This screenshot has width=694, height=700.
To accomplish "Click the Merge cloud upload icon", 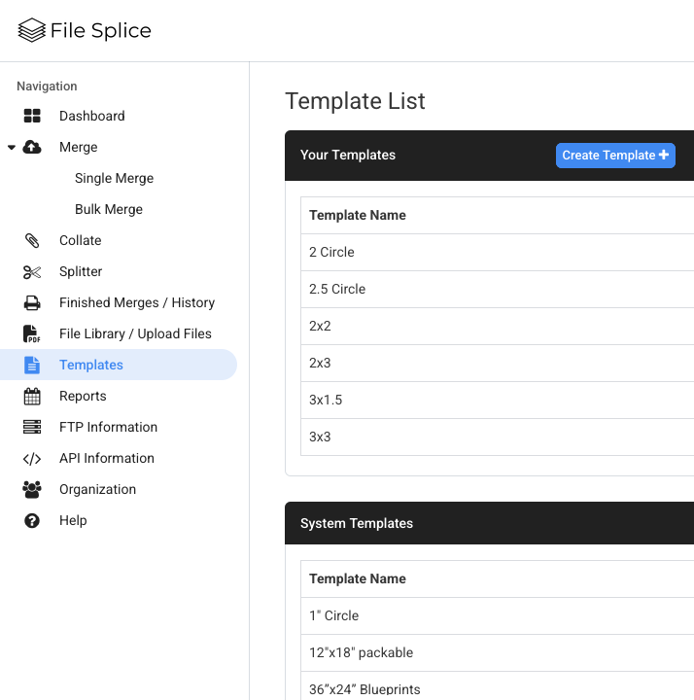I will tap(32, 148).
